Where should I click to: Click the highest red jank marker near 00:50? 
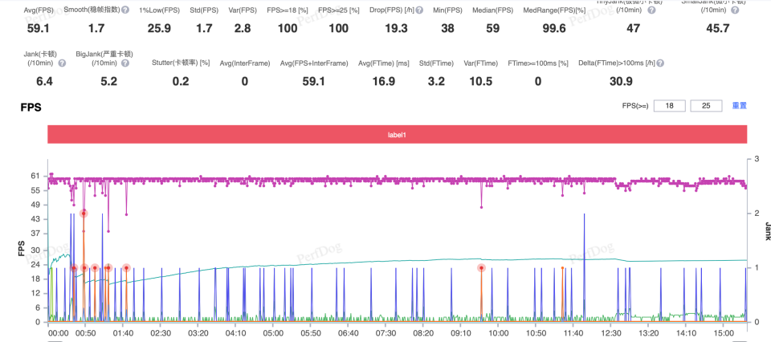tap(84, 213)
